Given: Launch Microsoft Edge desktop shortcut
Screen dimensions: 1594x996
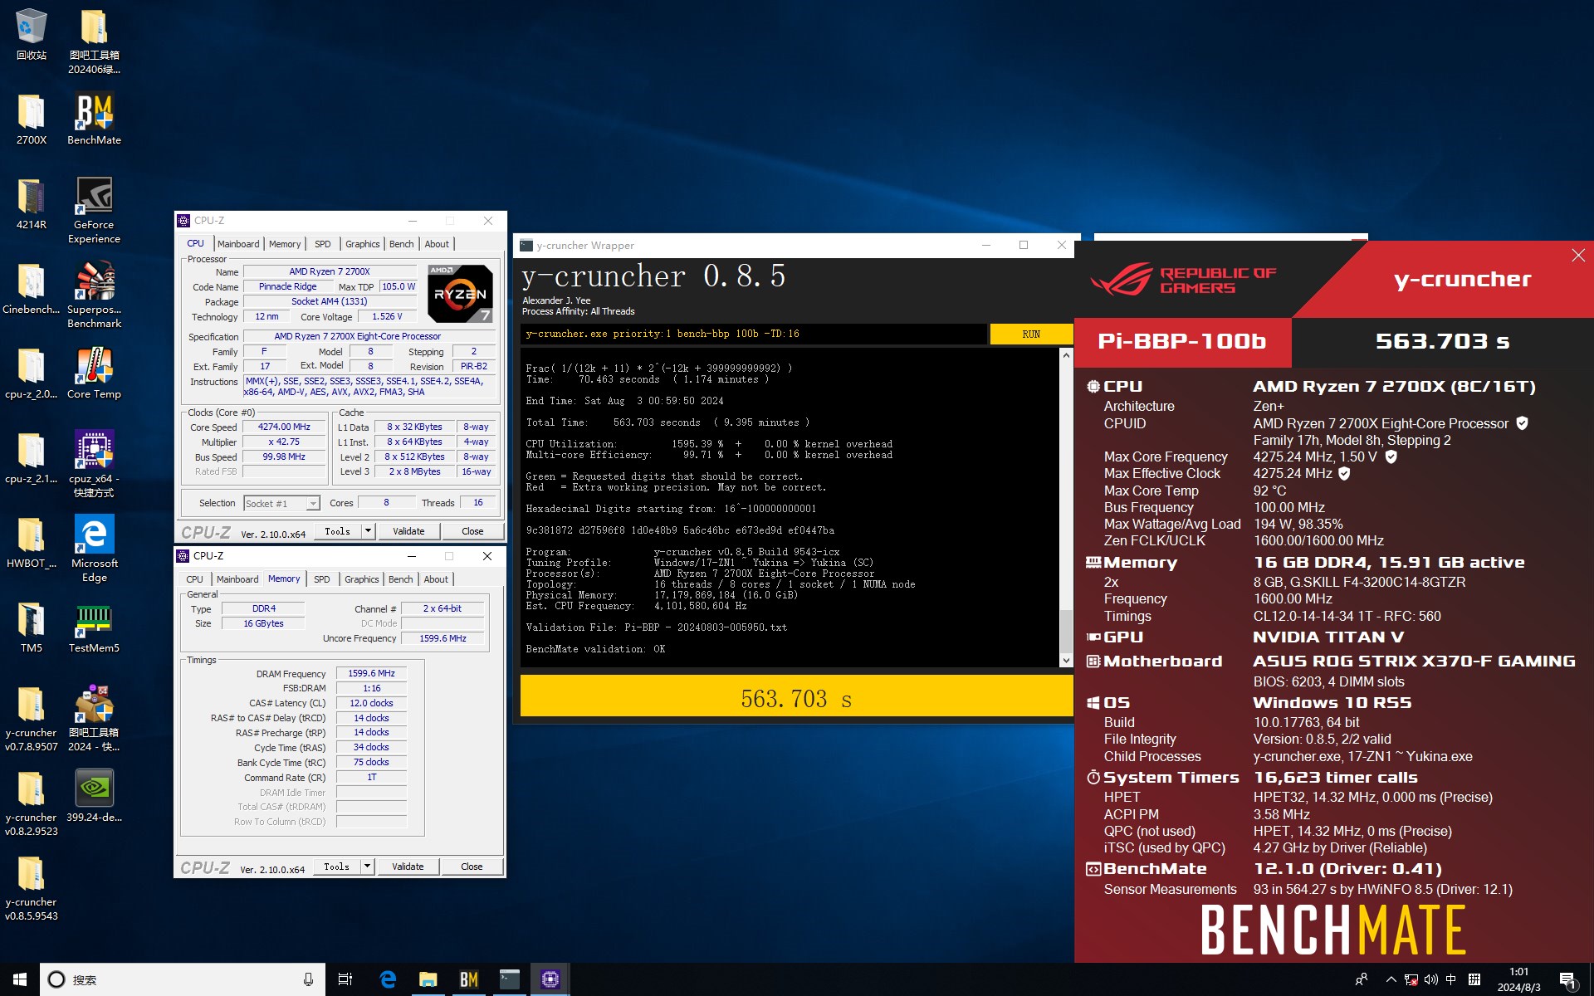Looking at the screenshot, I should (94, 549).
